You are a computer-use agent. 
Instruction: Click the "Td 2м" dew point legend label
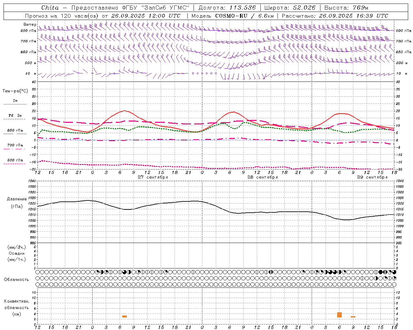pos(15,115)
